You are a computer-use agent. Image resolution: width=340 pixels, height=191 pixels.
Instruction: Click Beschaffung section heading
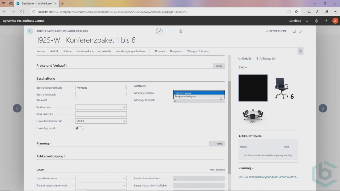(46, 79)
